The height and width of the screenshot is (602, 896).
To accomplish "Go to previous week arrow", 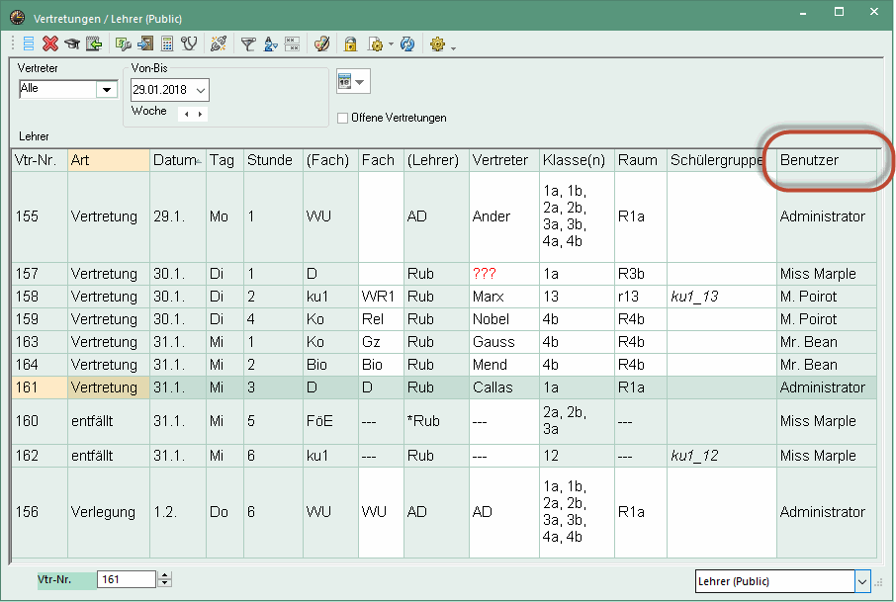I will [186, 115].
